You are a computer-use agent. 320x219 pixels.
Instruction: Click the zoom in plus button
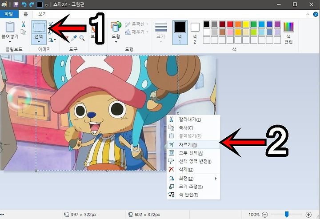point(308,215)
